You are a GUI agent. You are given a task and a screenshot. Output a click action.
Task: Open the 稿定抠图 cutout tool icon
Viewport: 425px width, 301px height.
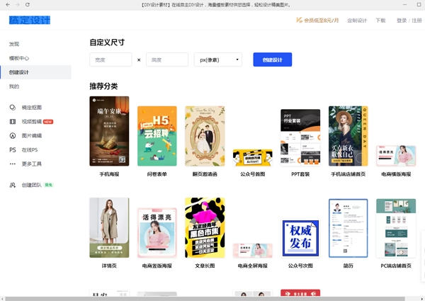click(13, 108)
